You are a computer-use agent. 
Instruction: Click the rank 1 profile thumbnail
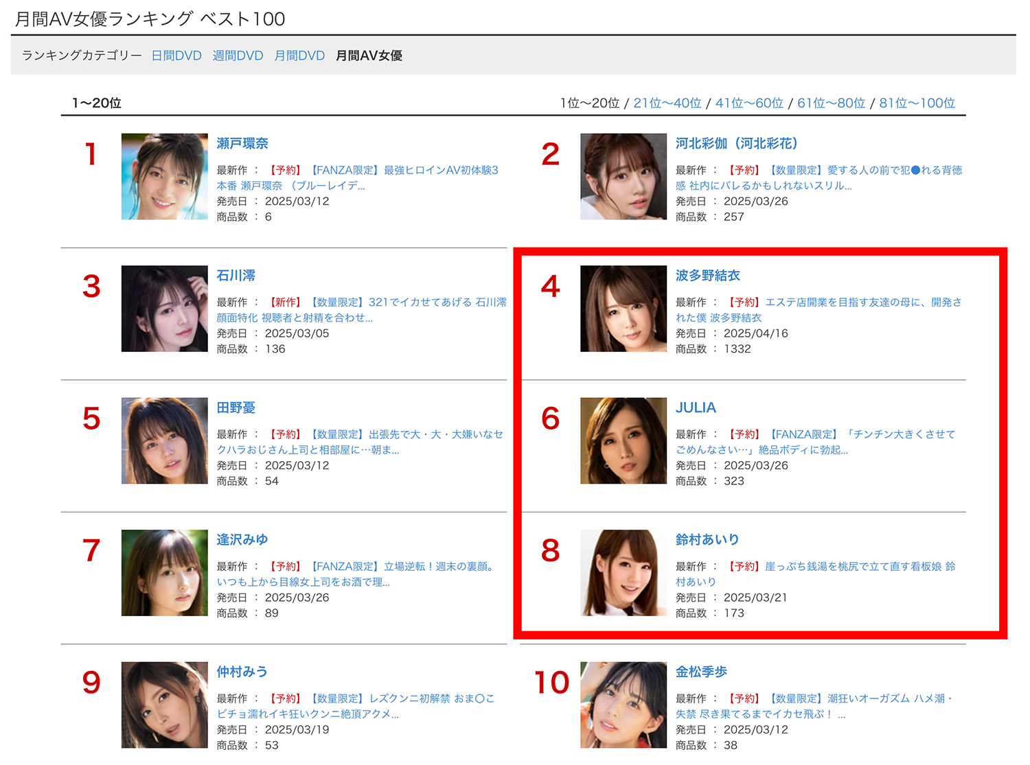(165, 176)
